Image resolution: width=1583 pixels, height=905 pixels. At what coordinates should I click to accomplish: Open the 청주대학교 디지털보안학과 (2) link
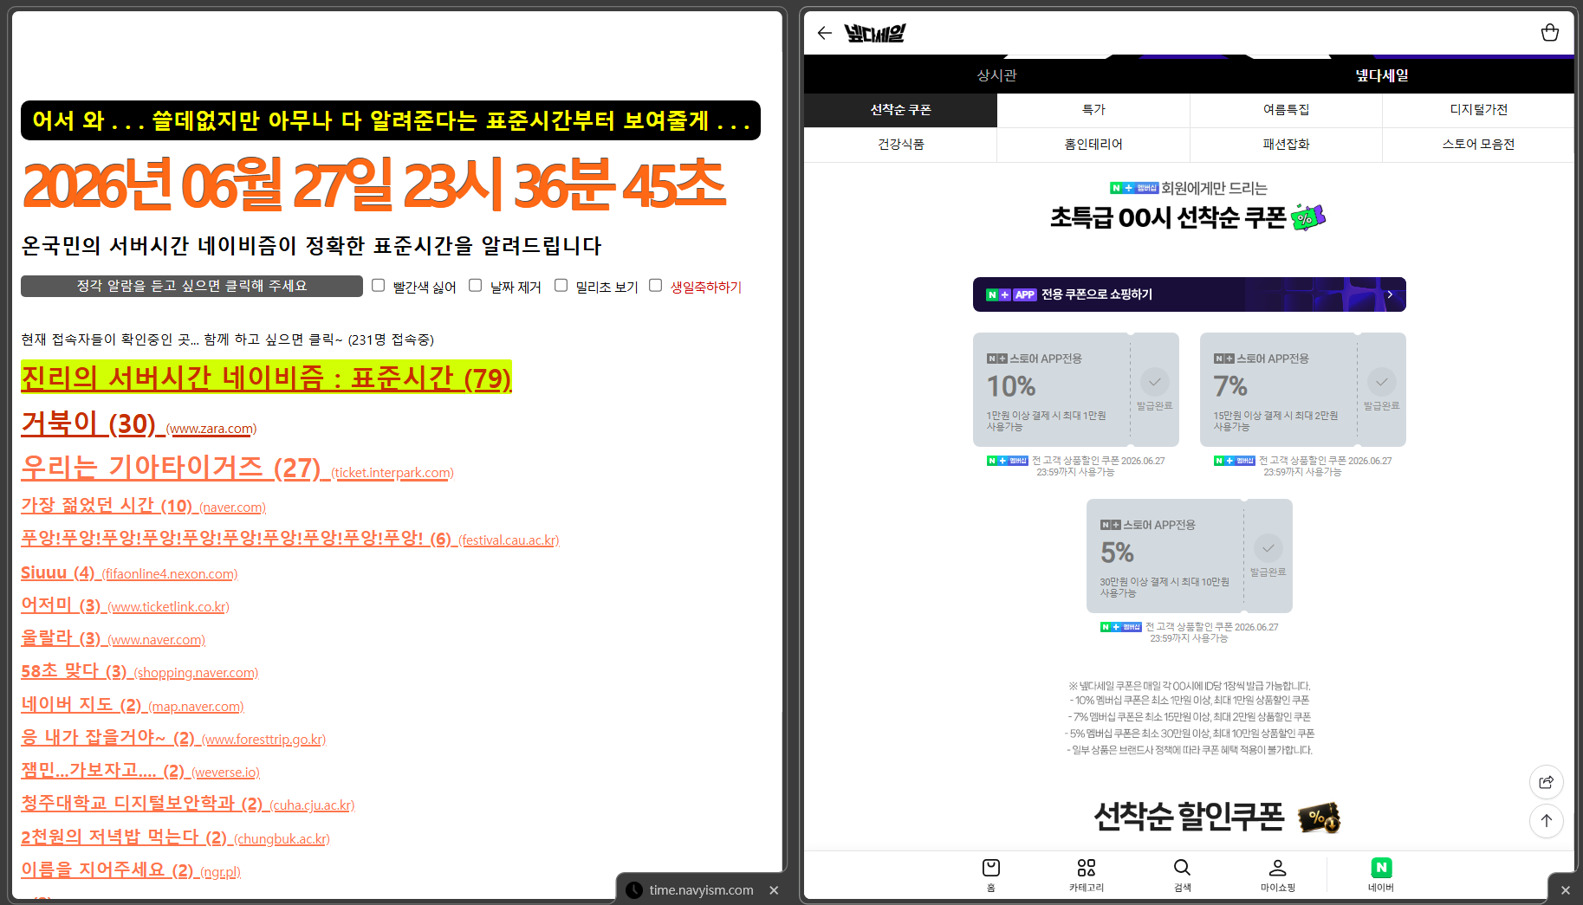tap(188, 804)
